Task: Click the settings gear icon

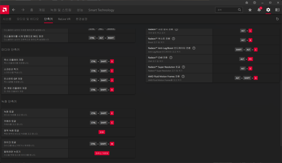Action: 268,10
